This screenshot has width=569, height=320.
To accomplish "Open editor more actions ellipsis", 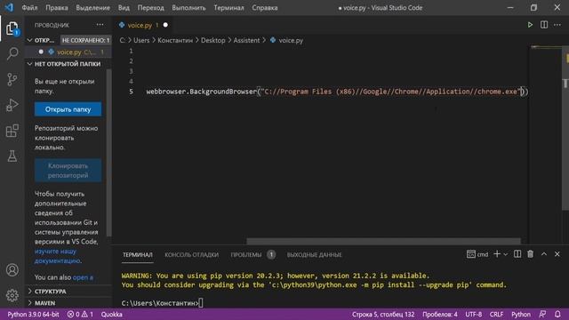I will (557, 25).
